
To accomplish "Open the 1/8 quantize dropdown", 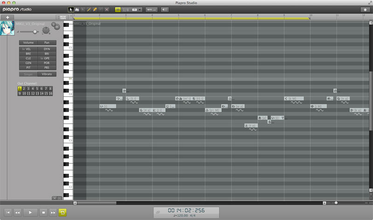I will click(132, 10).
